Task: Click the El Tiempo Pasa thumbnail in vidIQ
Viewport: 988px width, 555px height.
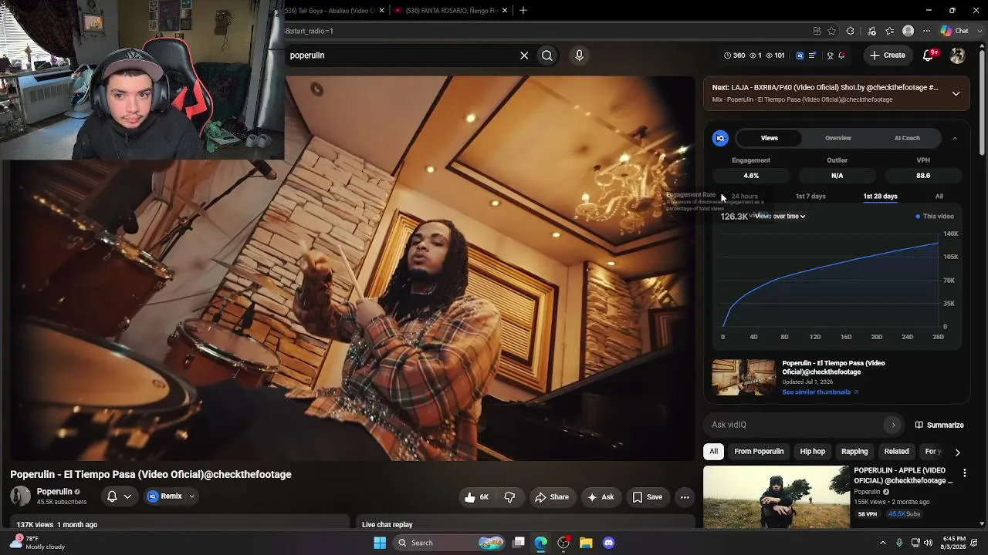Action: pyautogui.click(x=743, y=378)
